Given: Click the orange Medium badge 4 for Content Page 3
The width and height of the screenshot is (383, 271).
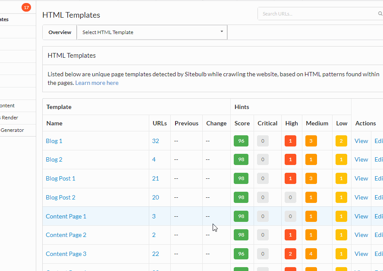Looking at the screenshot, I should tap(311, 254).
